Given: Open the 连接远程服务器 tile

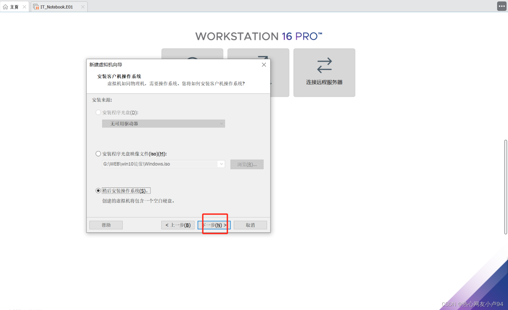Looking at the screenshot, I should pos(324,72).
